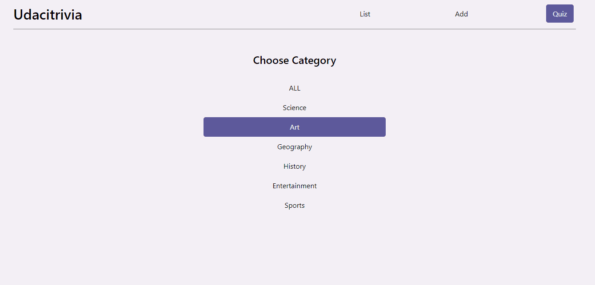Click the Udacitrivia logo title

point(48,15)
